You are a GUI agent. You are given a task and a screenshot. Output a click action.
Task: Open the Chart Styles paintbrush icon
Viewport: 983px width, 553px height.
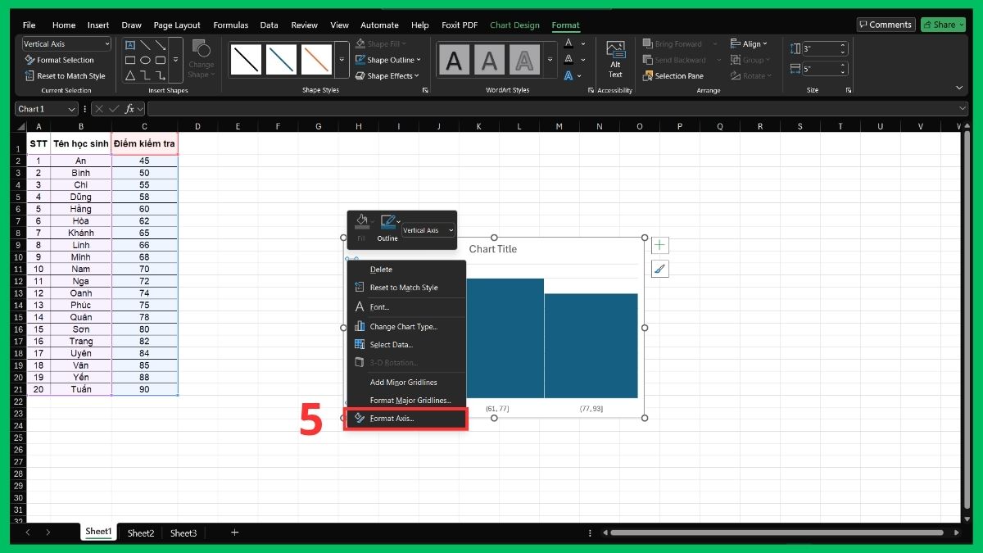tap(660, 268)
